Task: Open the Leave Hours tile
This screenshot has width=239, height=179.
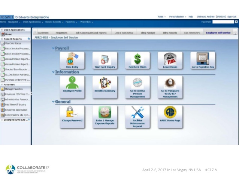Action: (170, 61)
